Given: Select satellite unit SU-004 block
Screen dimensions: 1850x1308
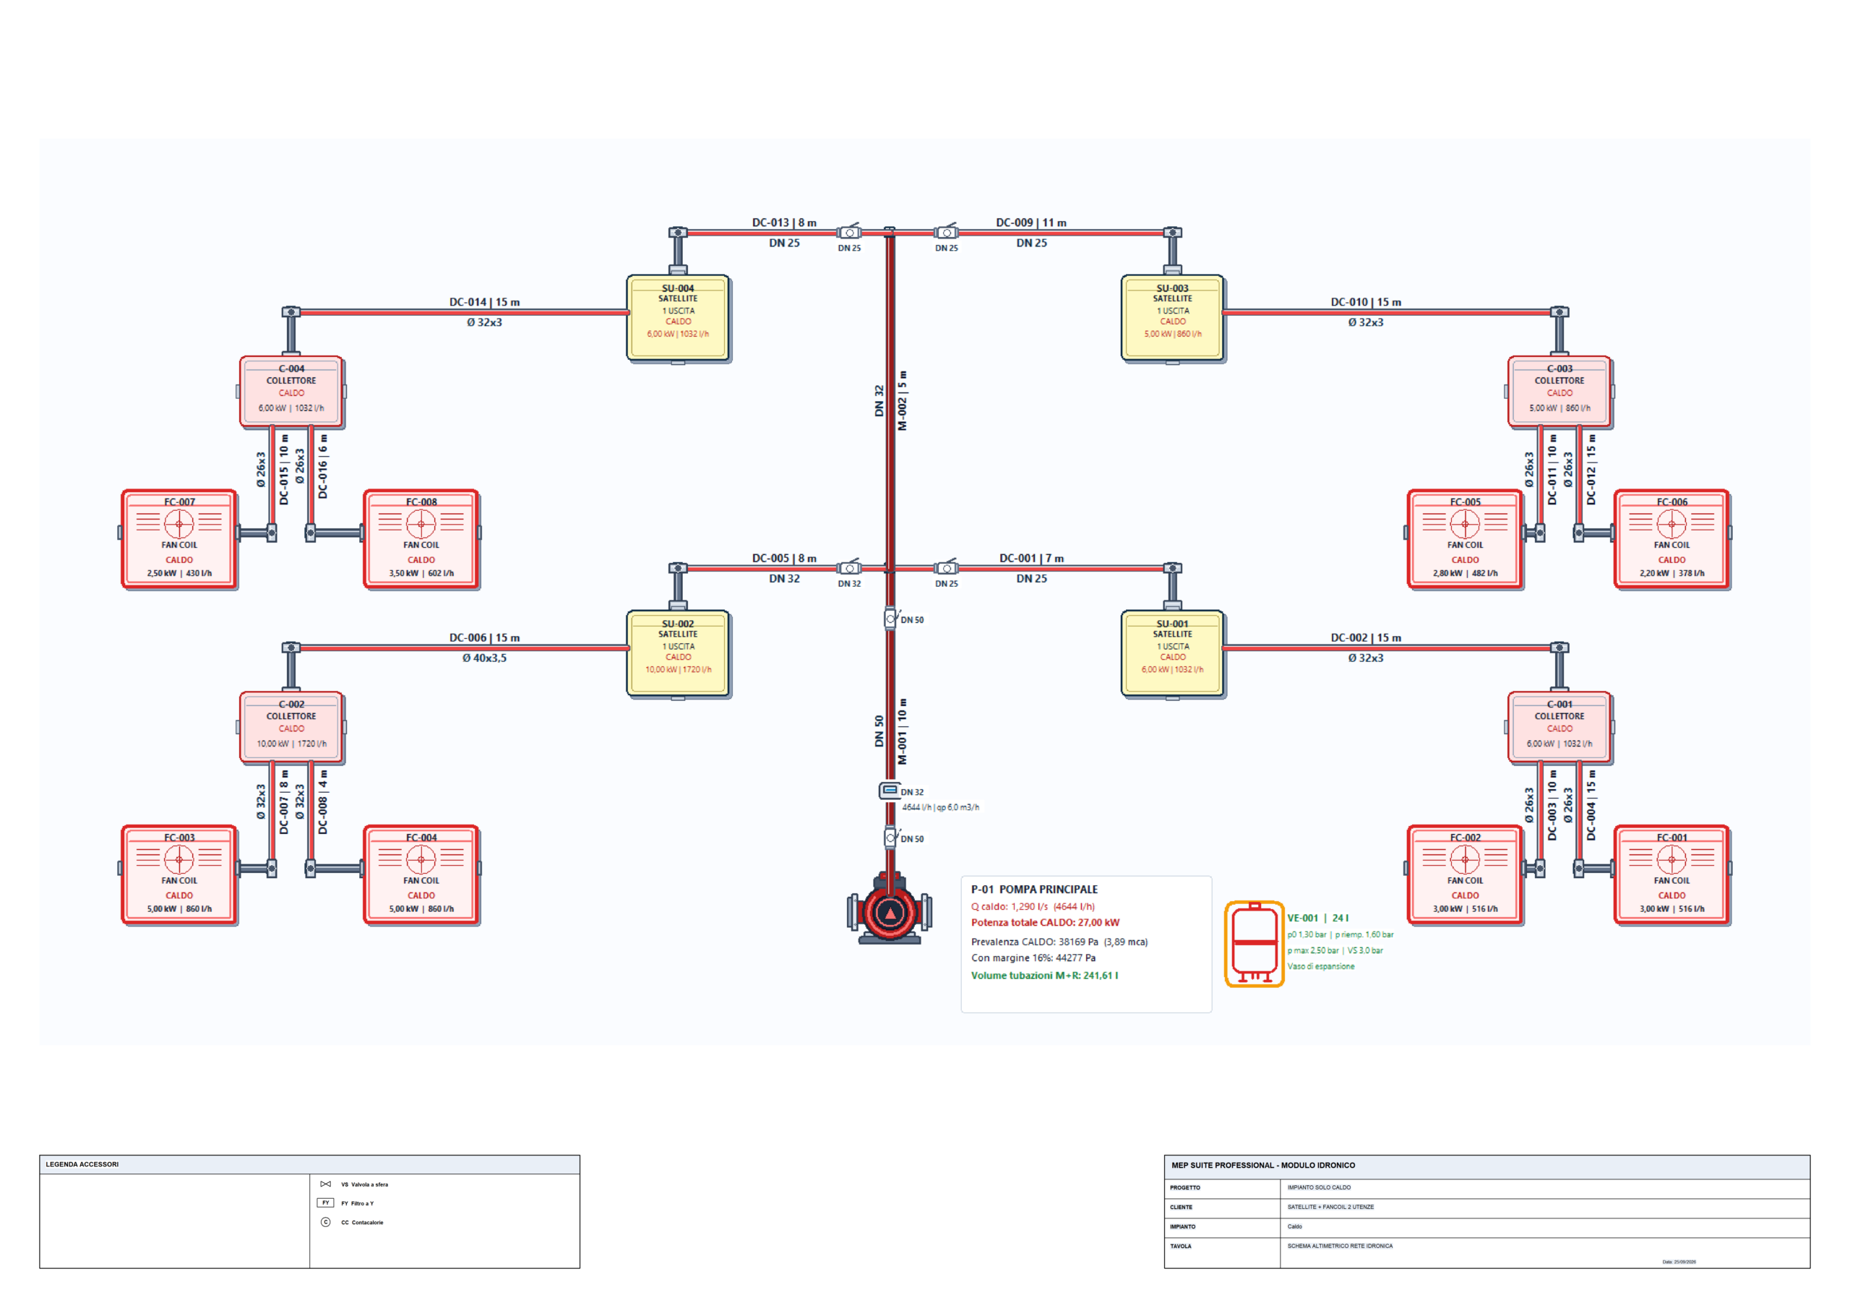Looking at the screenshot, I should tap(679, 317).
